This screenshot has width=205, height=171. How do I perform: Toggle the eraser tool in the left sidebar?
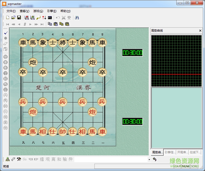click(x=5, y=44)
